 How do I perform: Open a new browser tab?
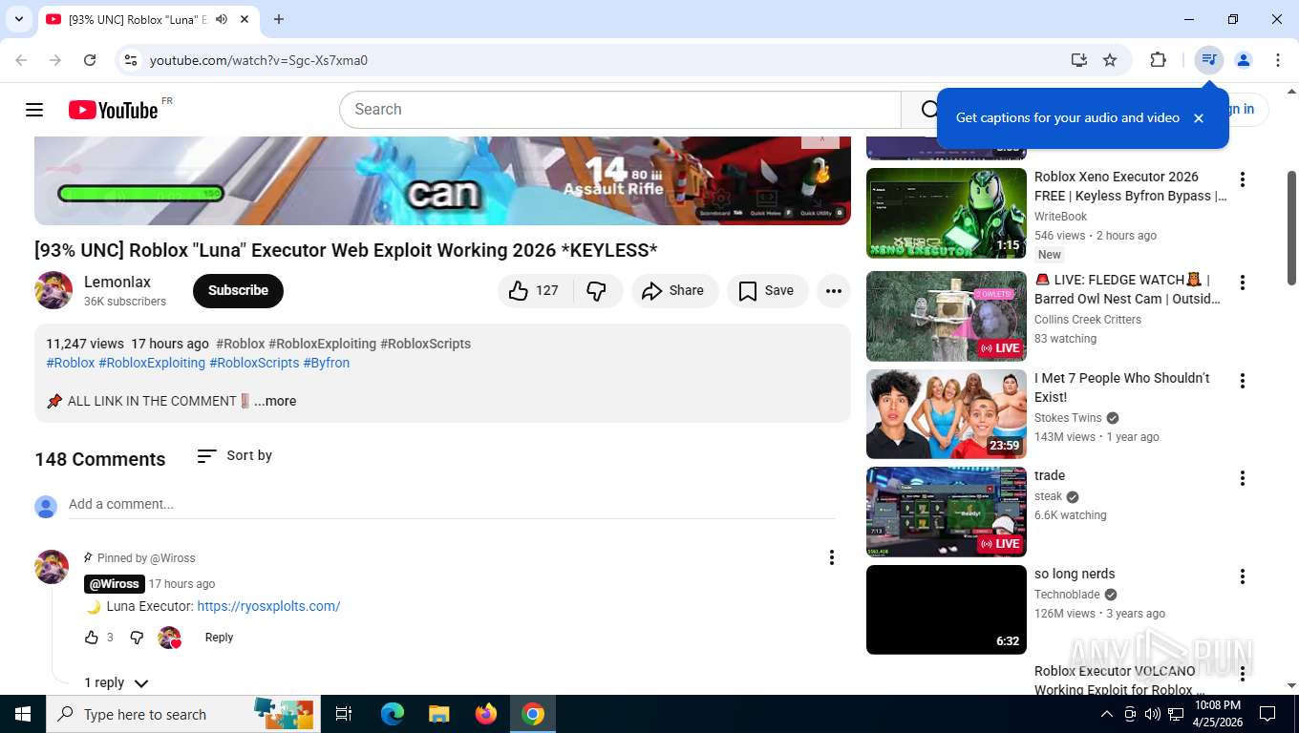279,19
